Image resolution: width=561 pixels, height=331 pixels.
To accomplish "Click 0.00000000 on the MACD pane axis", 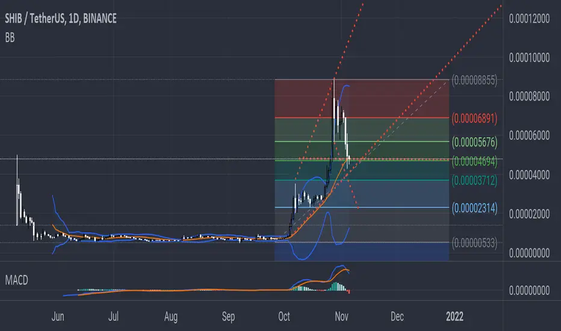I will (x=529, y=290).
